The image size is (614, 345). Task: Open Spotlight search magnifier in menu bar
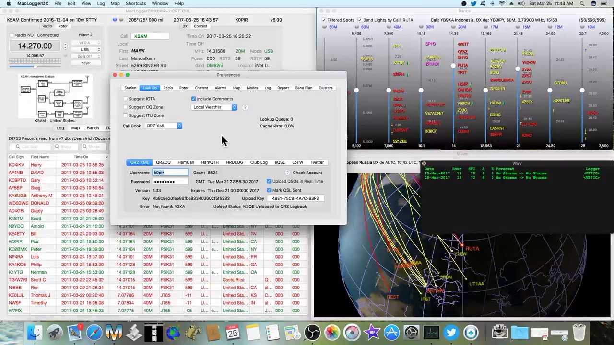pyautogui.click(x=582, y=3)
